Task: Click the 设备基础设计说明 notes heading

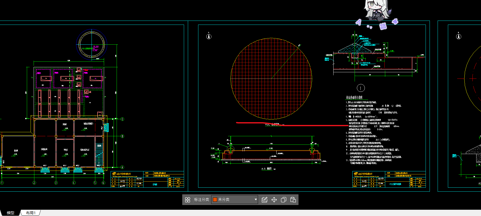Action: [x=354, y=97]
